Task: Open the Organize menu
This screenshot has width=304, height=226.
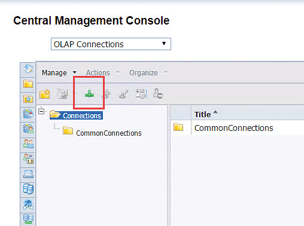Action: (148, 73)
